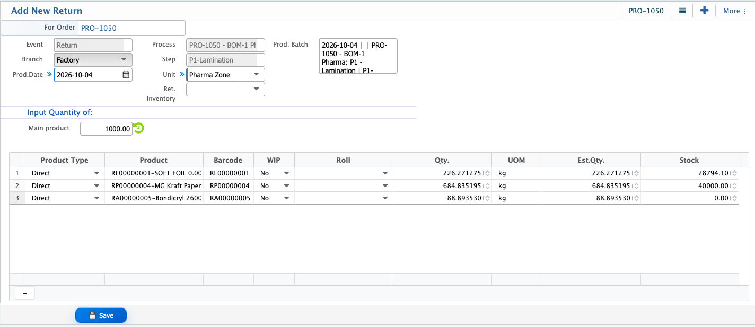Viewport: 755px width, 327px height.
Task: Select product cell RP00000004-MG Kraft Paper
Action: 154,186
